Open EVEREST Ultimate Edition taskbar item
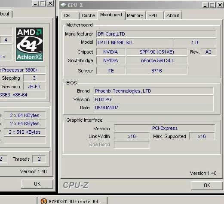 (72, 201)
